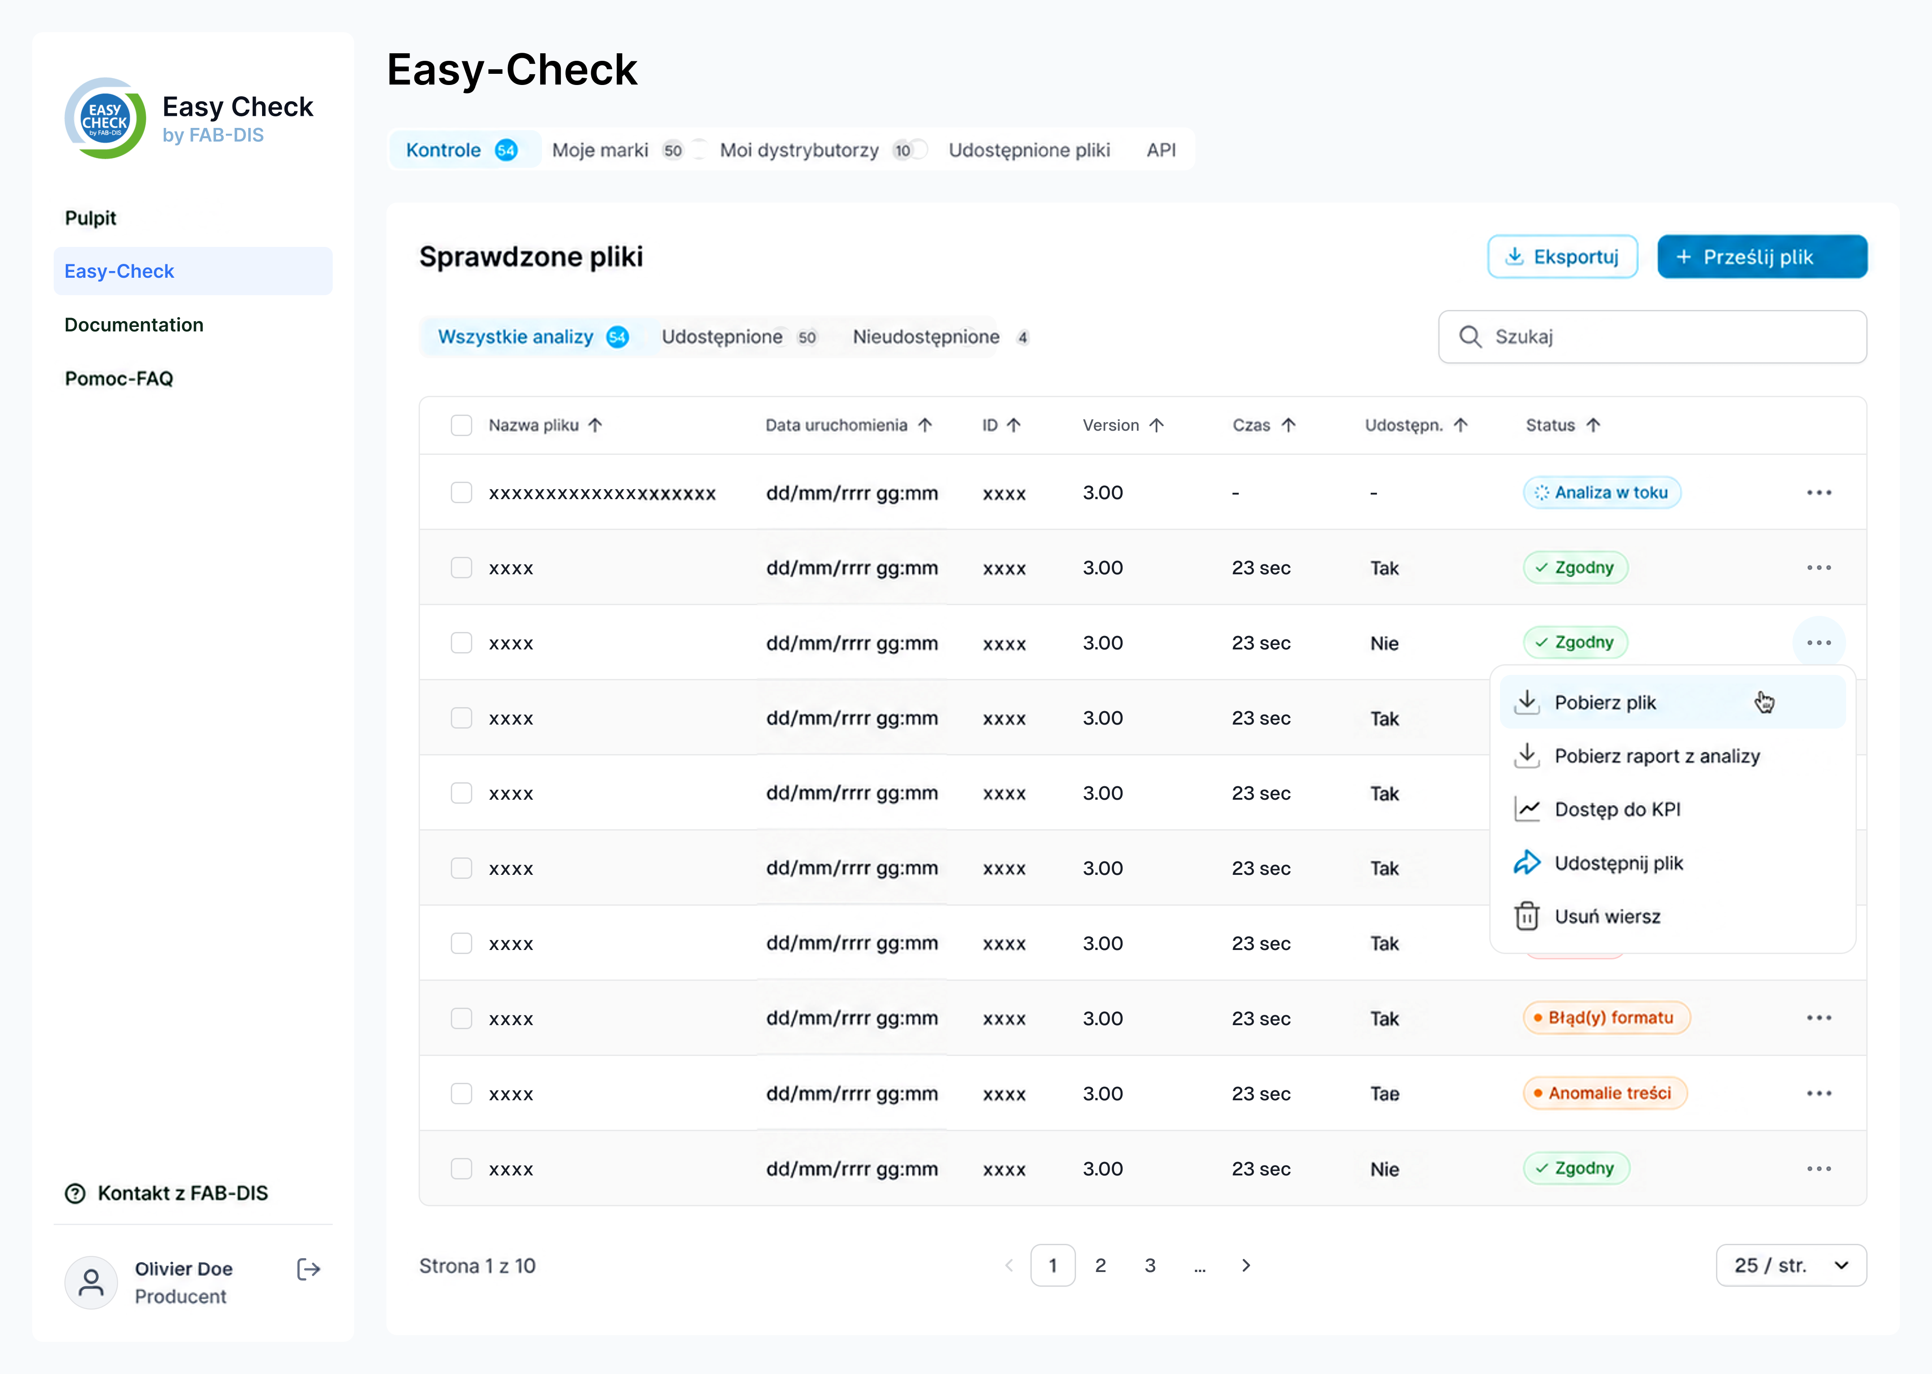Open row actions for Analiza w toku
This screenshot has width=1932, height=1374.
[x=1819, y=492]
